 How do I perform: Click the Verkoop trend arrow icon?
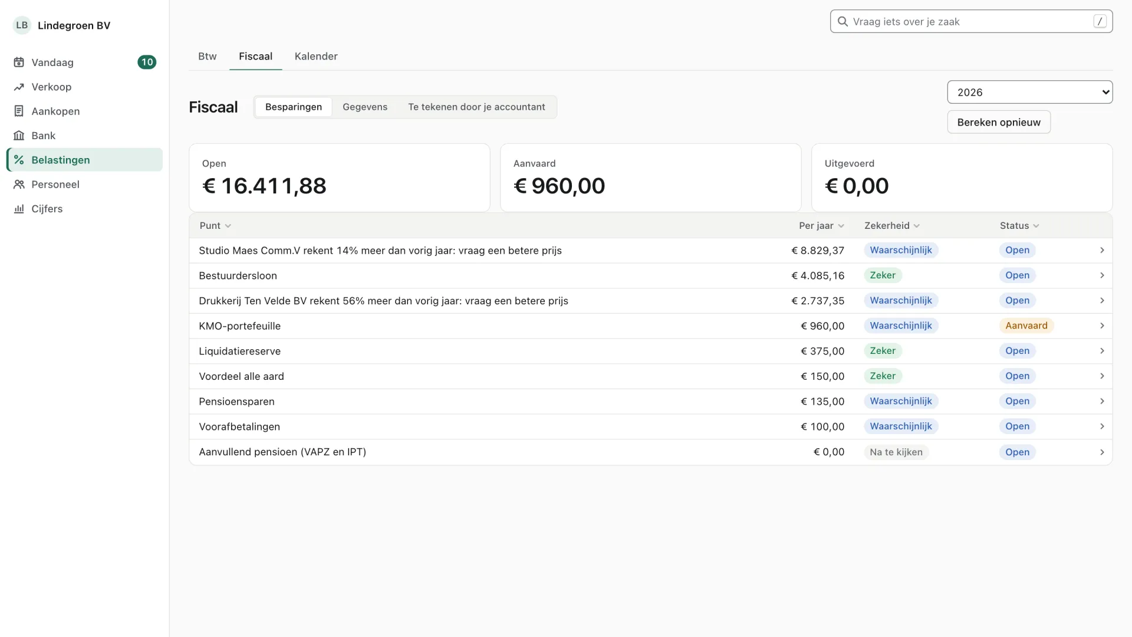pos(19,87)
